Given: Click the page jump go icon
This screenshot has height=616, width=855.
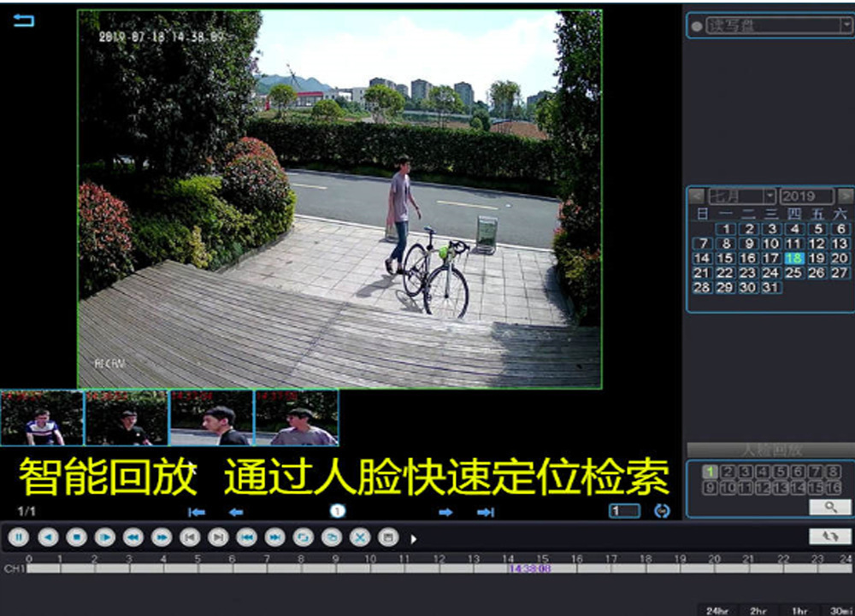Looking at the screenshot, I should tap(662, 511).
